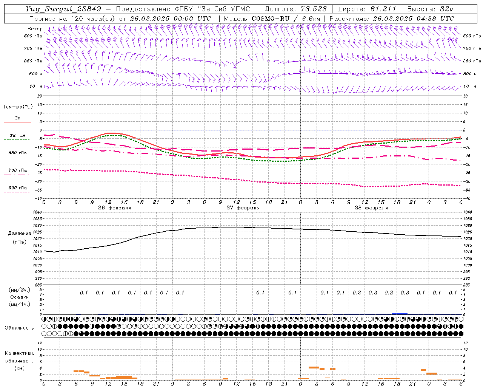Click the pink long-dashed 850 гПа legend line

click(x=17, y=157)
